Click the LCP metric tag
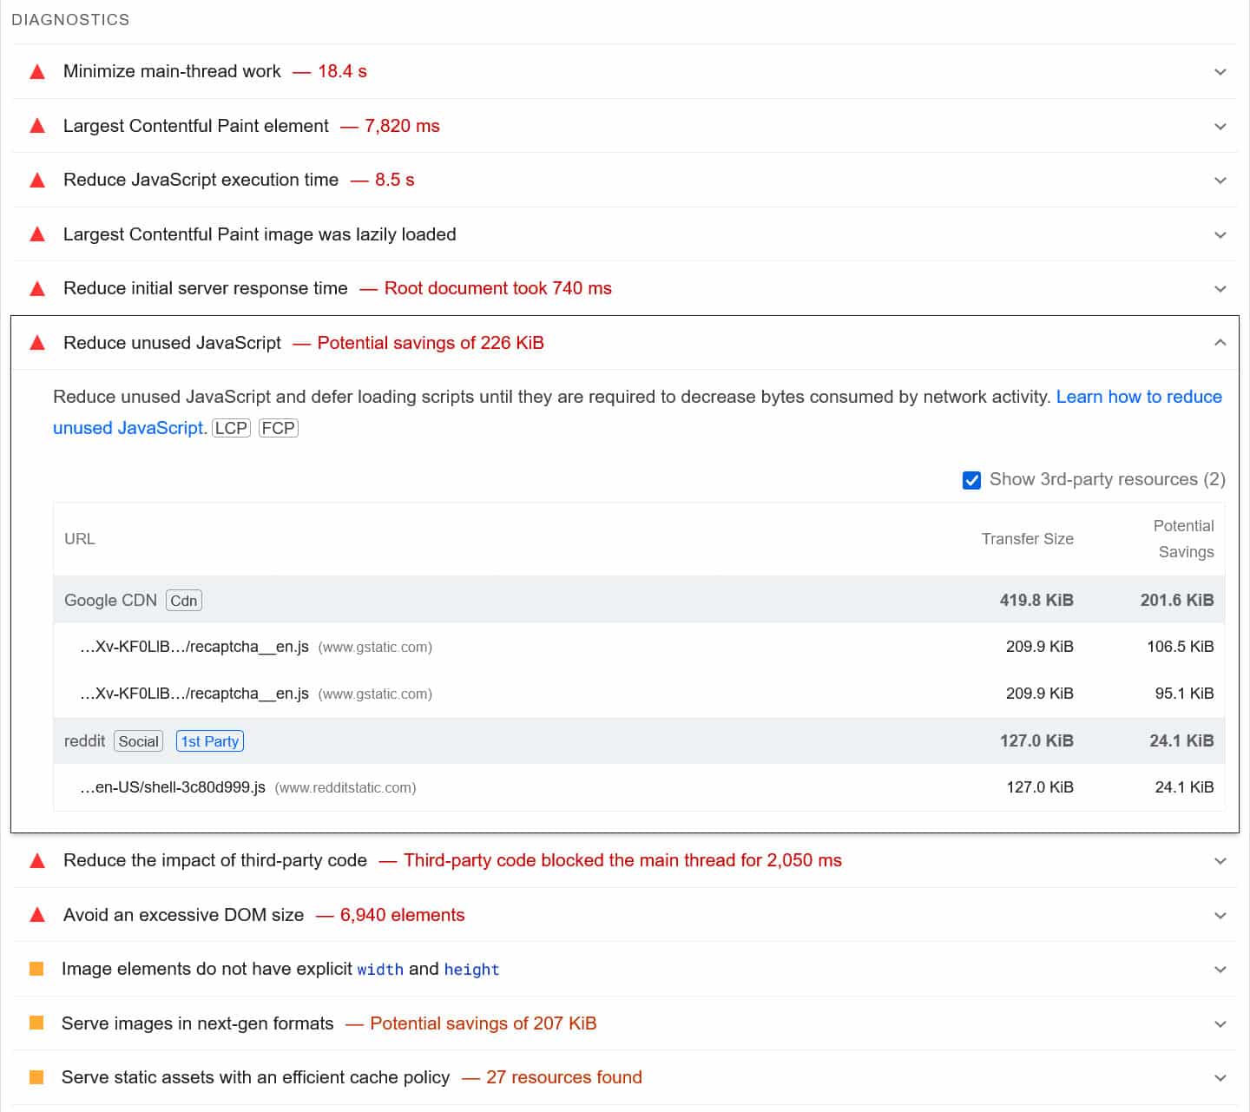The width and height of the screenshot is (1250, 1112). pyautogui.click(x=231, y=428)
